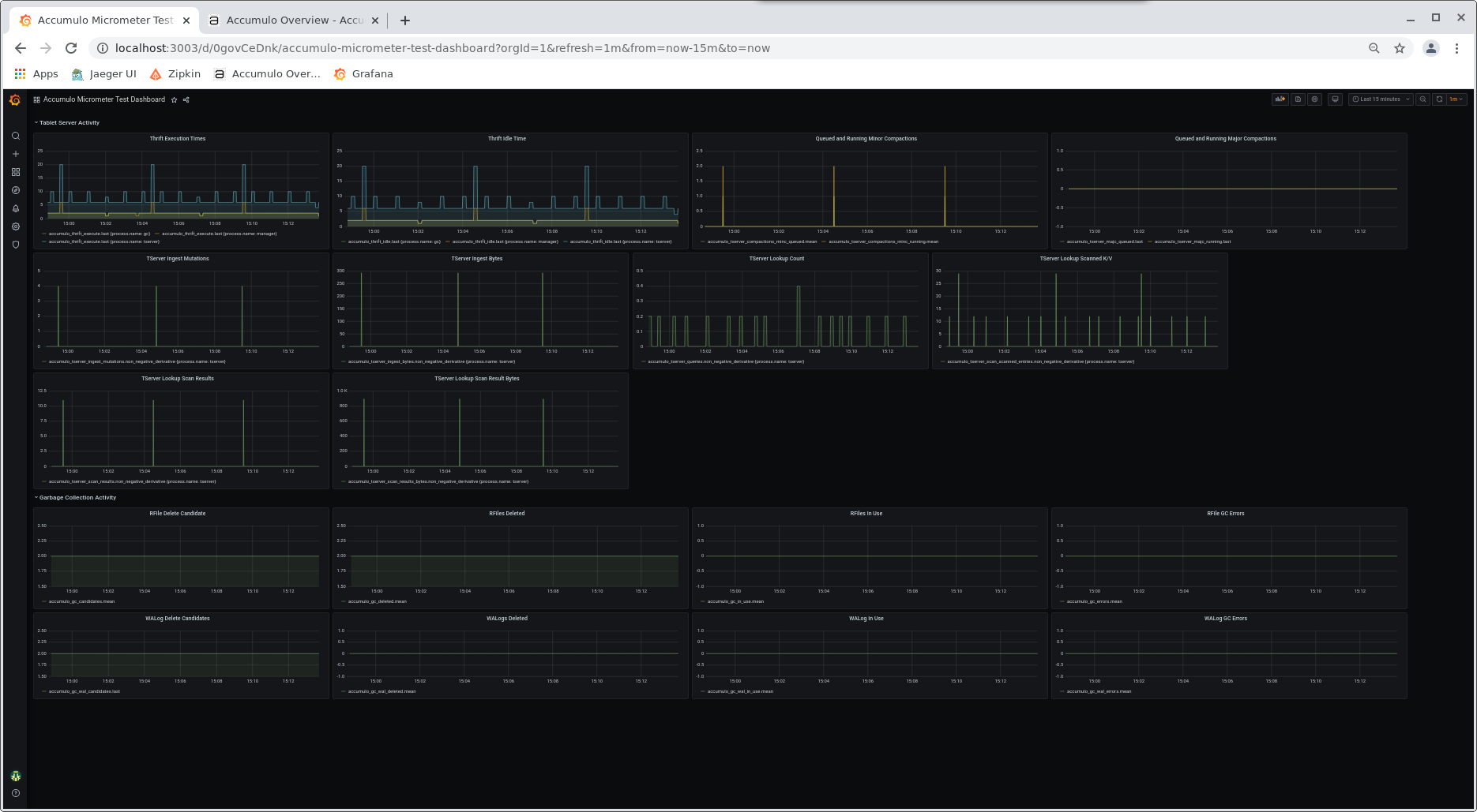Viewport: 1477px width, 812px height.
Task: Open the Apps bookmark
Action: pyautogui.click(x=36, y=74)
